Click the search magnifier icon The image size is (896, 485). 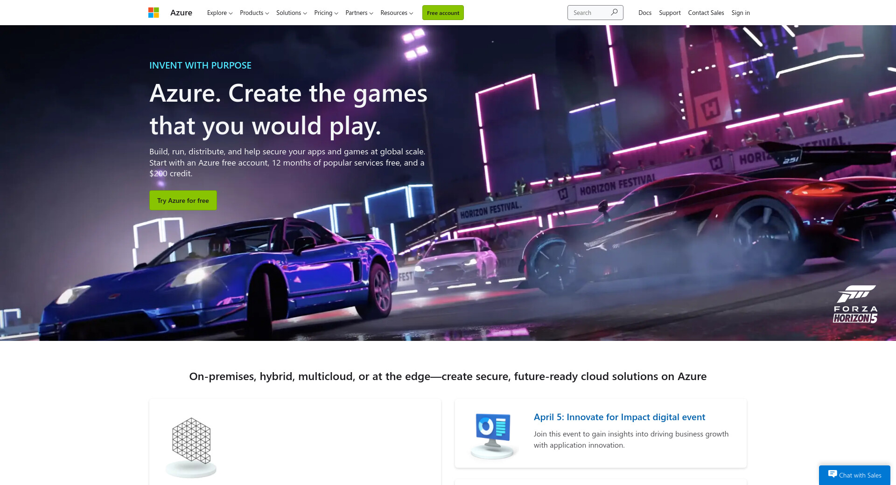[x=614, y=13]
